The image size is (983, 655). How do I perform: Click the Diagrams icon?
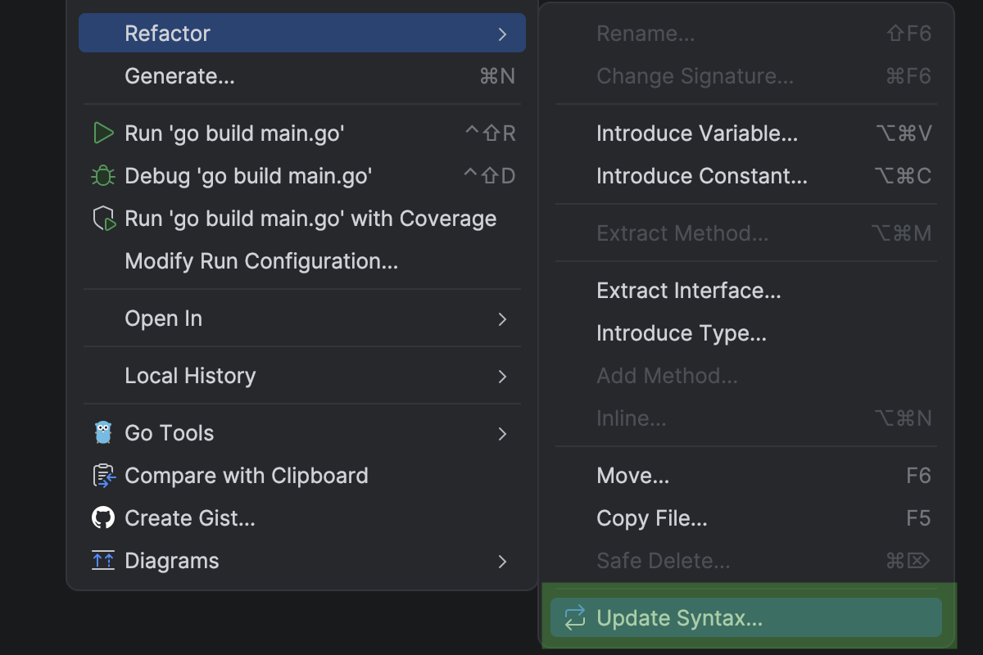click(102, 560)
